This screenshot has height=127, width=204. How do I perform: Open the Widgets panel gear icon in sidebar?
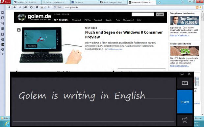pos(3,18)
